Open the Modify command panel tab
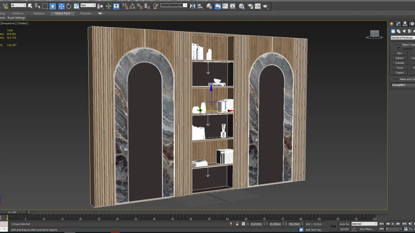415x233 pixels. click(x=398, y=24)
